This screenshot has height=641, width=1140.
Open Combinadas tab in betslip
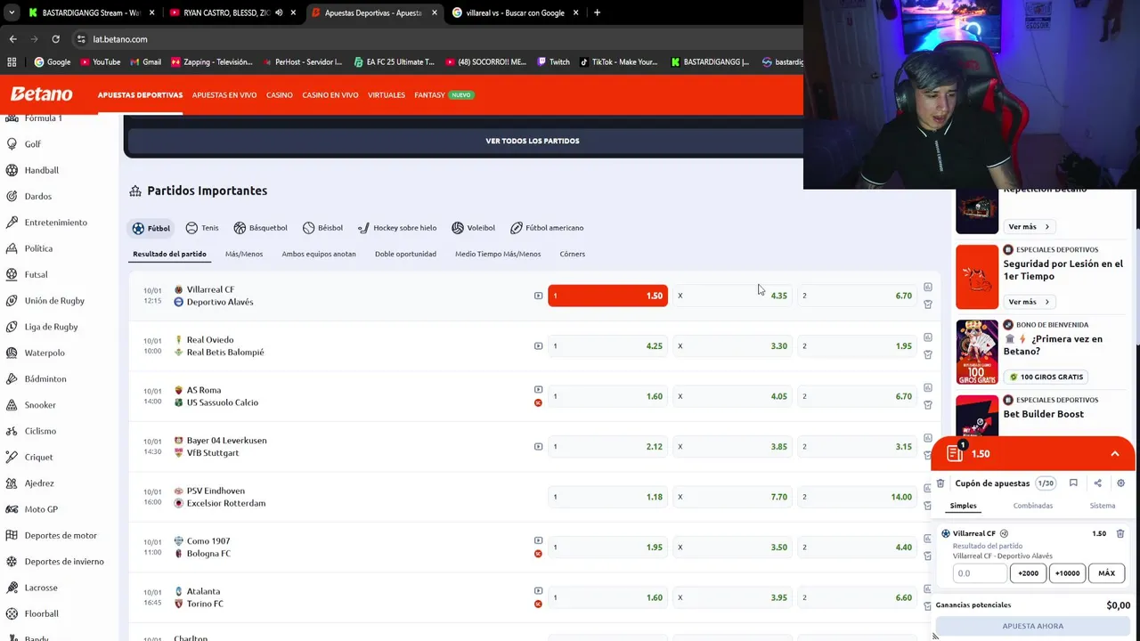(x=1032, y=506)
